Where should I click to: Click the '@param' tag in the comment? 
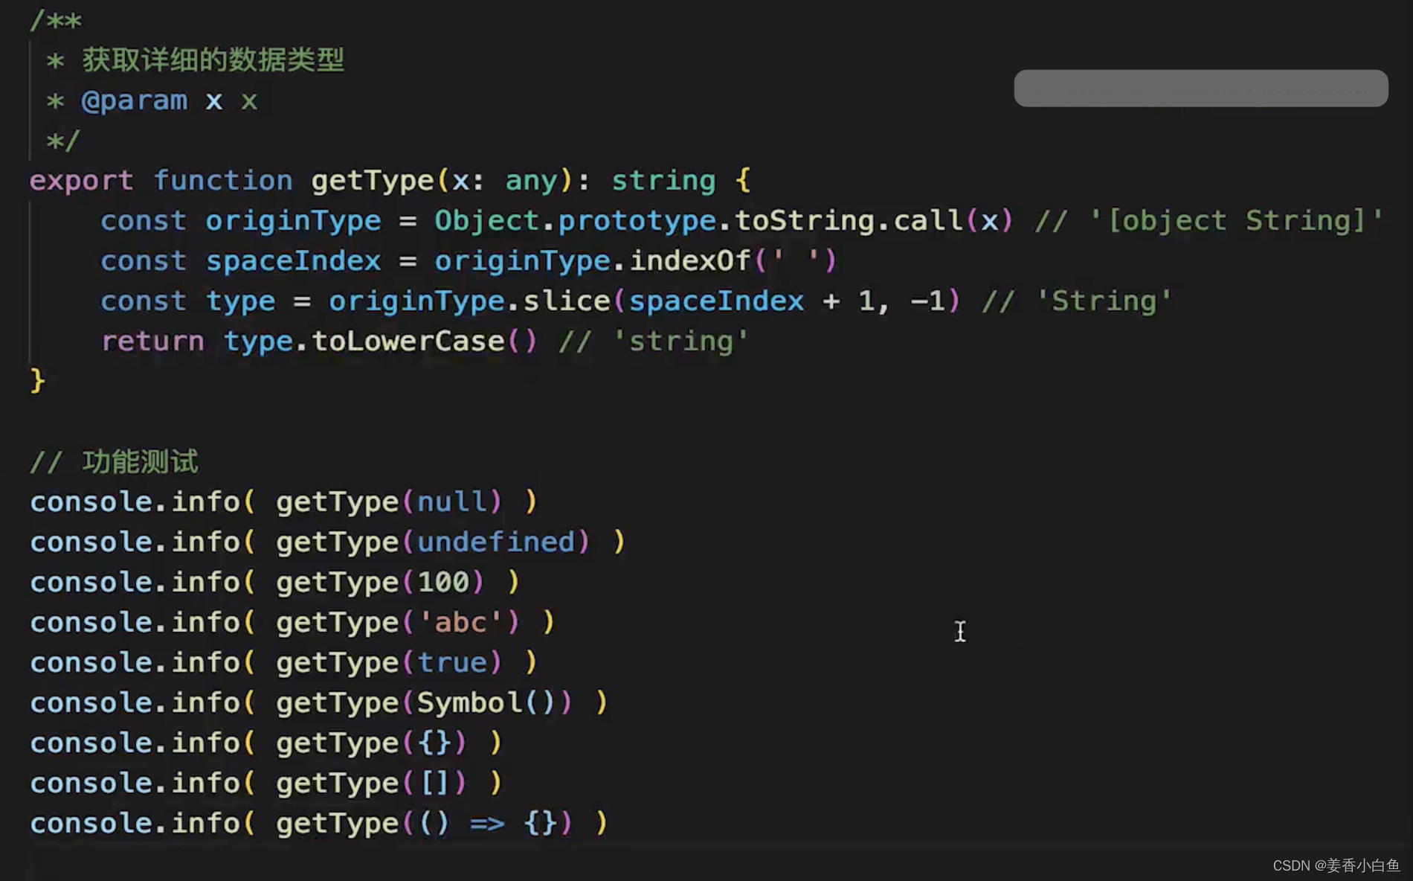pyautogui.click(x=135, y=100)
